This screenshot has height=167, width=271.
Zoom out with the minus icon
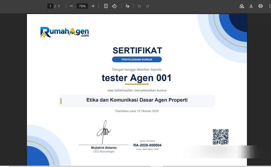71,6
